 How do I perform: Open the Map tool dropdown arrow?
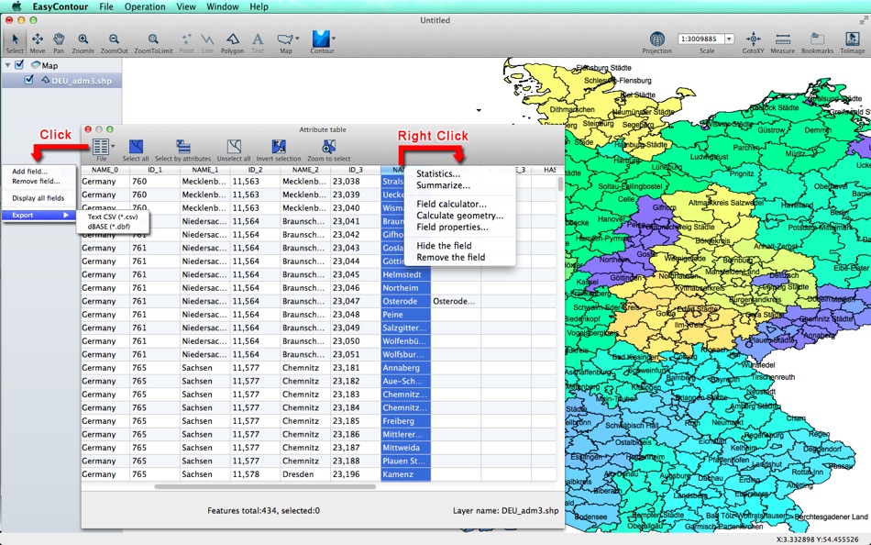coord(297,39)
